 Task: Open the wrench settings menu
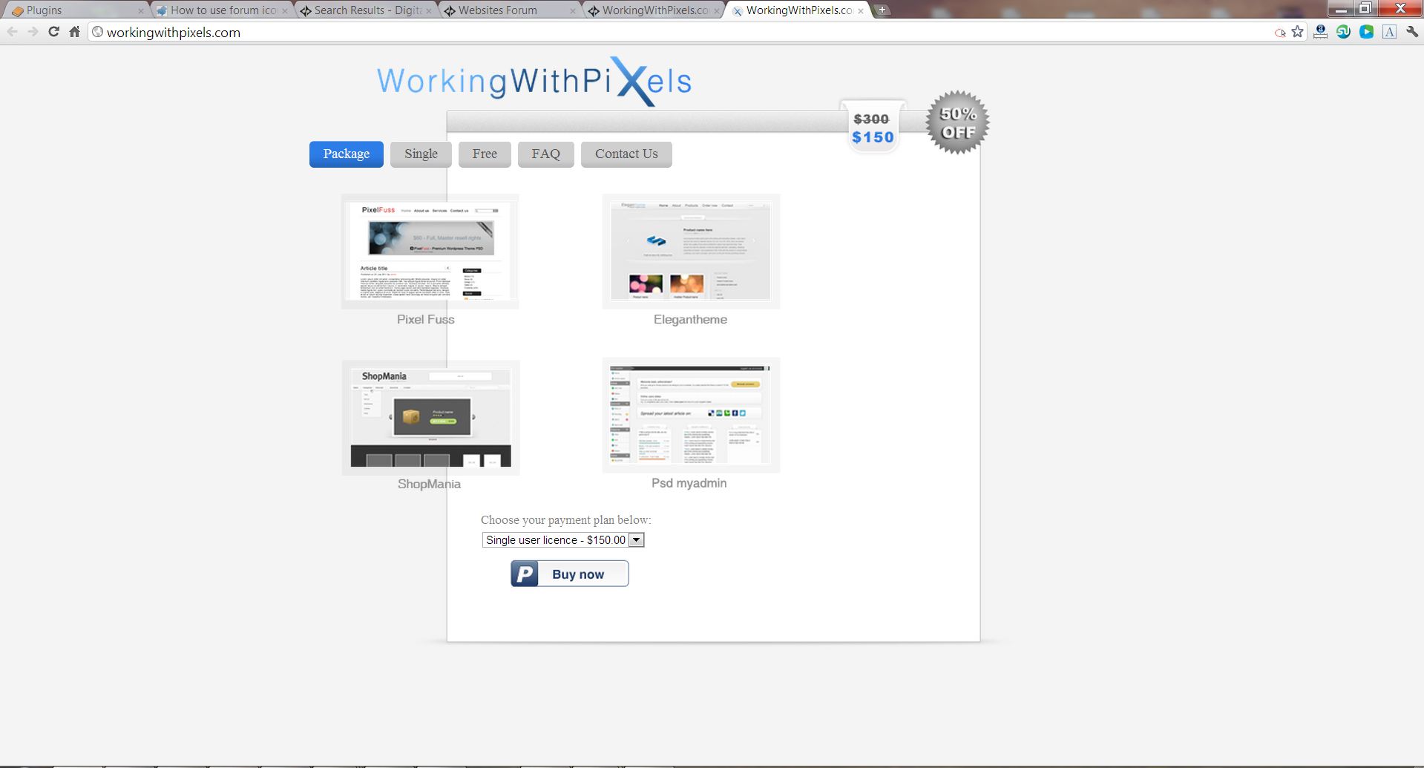point(1412,32)
